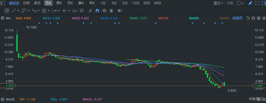Switch to 季K quarterly chart tab
Screen dimensions: 266x103
point(81,3)
